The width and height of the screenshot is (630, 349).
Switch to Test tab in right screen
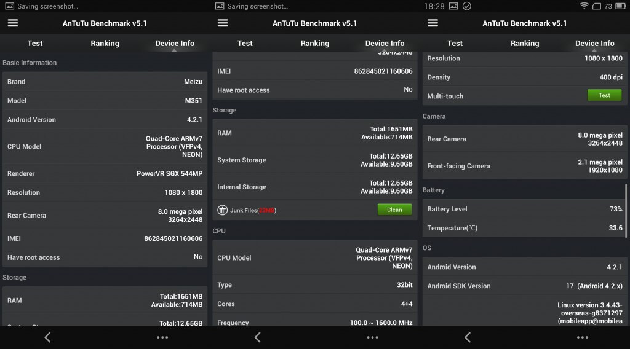pos(455,44)
